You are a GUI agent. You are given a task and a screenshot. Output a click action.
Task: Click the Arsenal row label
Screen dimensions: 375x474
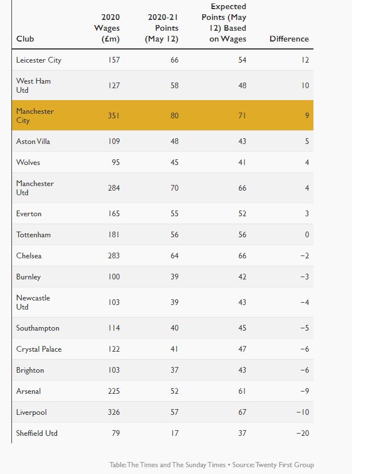[x=28, y=391]
